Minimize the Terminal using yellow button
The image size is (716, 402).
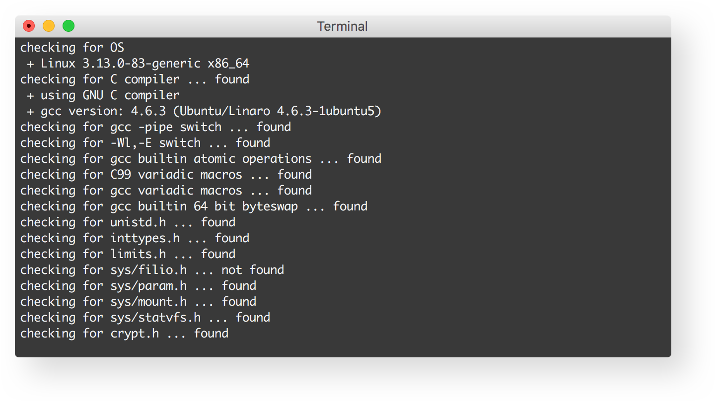click(49, 26)
